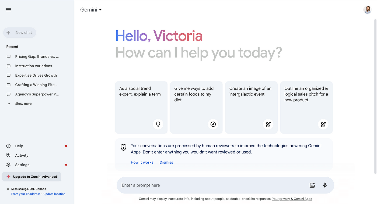The height and width of the screenshot is (204, 377).
Task: Click the hamburger menu icon
Action: (8, 10)
